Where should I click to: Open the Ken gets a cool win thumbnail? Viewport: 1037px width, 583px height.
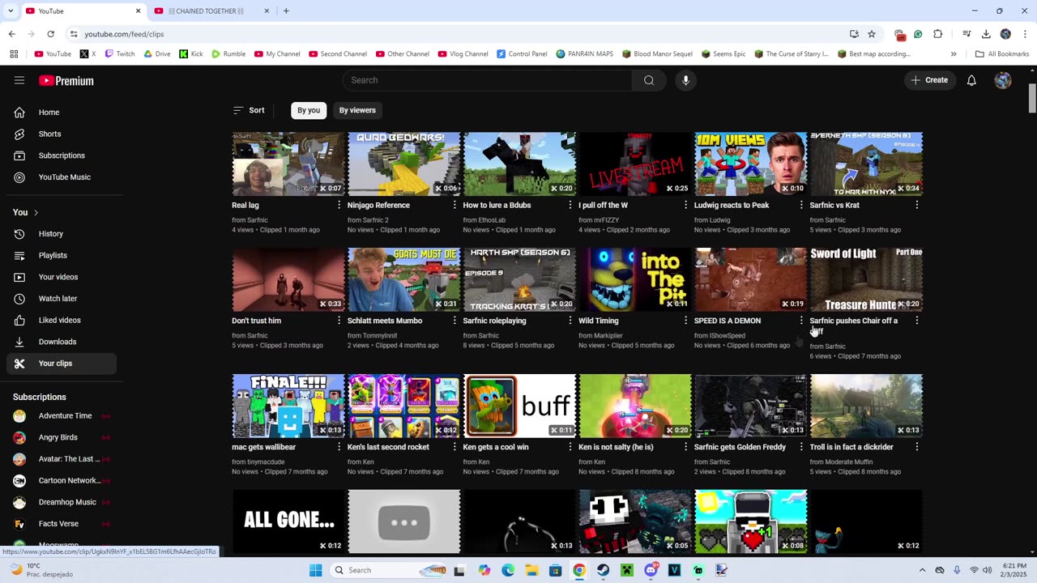click(519, 406)
